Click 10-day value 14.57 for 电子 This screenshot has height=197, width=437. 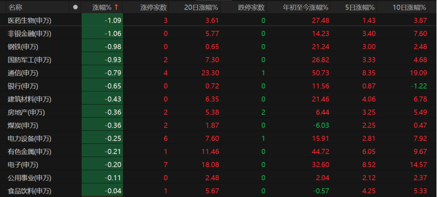[418, 164]
